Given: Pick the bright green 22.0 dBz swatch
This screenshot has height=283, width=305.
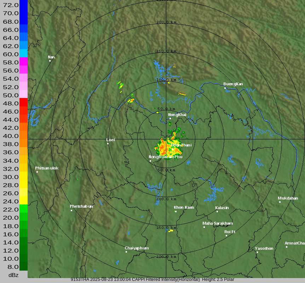Looking at the screenshot, I should pyautogui.click(x=23, y=208).
